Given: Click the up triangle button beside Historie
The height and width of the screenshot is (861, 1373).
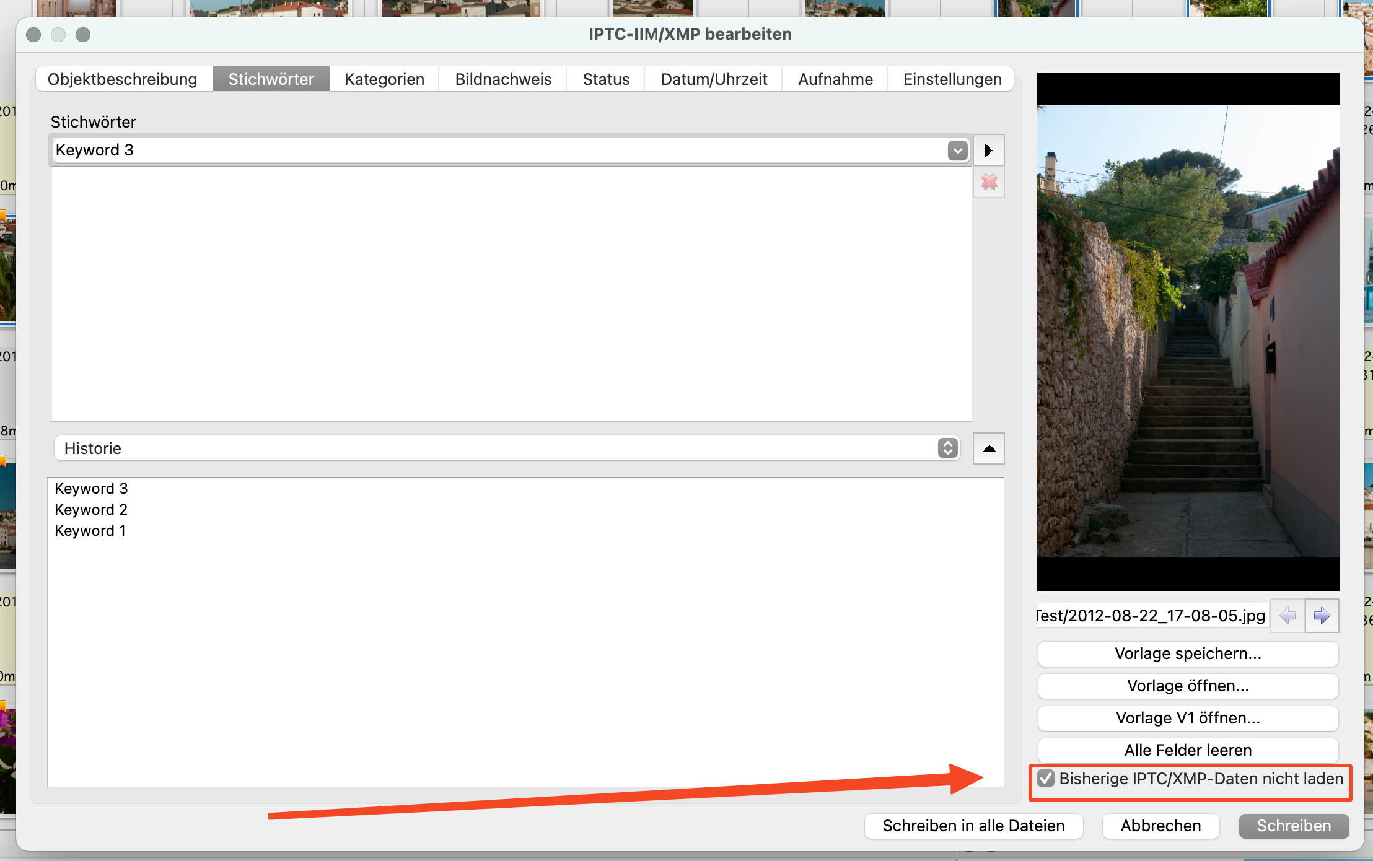Looking at the screenshot, I should [x=989, y=448].
